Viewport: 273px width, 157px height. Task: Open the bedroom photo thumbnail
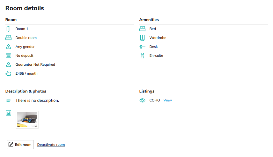(x=27, y=120)
